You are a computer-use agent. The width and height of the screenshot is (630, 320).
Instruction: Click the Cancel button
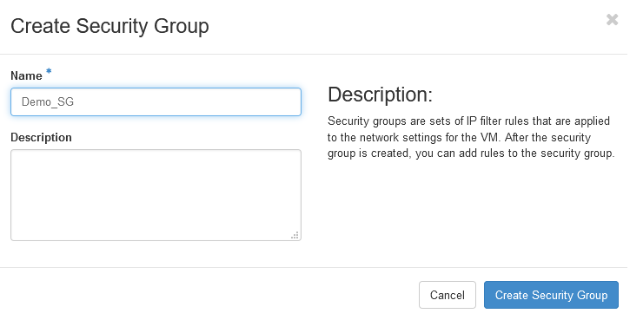448,295
